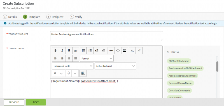Insert an ordered numbered list
This screenshot has height=106, width=224.
click(90, 50)
